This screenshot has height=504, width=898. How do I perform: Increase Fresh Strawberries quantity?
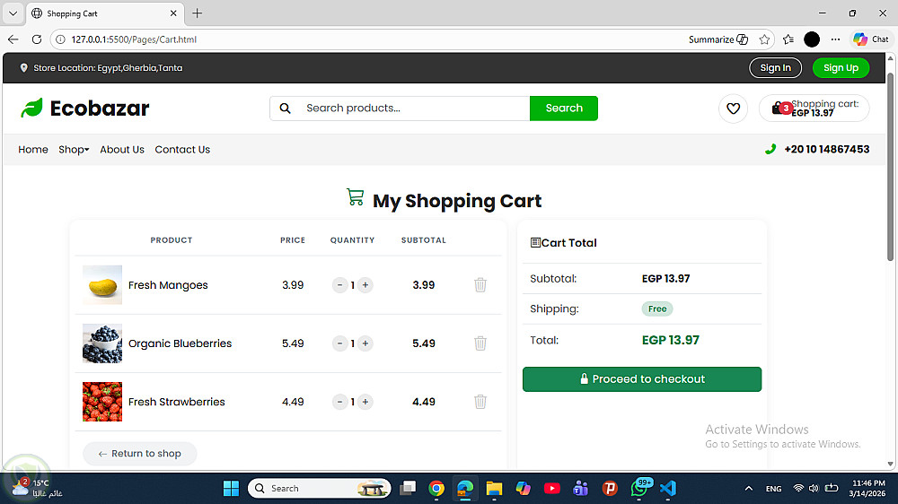point(365,401)
